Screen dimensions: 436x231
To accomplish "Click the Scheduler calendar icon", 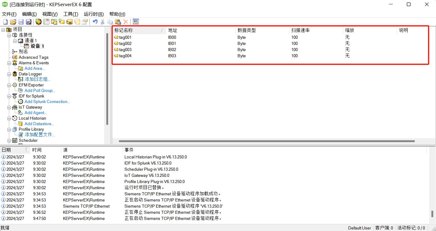I will click(x=15, y=140).
